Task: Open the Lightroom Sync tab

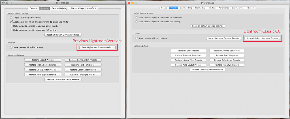Action: [x=238, y=8]
